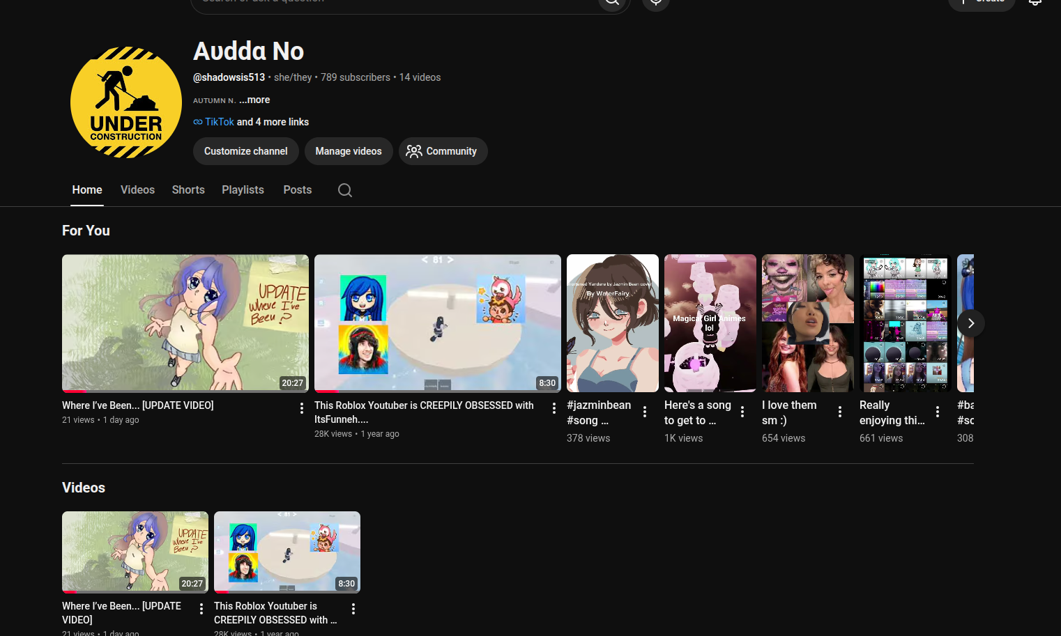Click the Under Construction channel avatar
This screenshot has height=636, width=1061.
[x=126, y=102]
